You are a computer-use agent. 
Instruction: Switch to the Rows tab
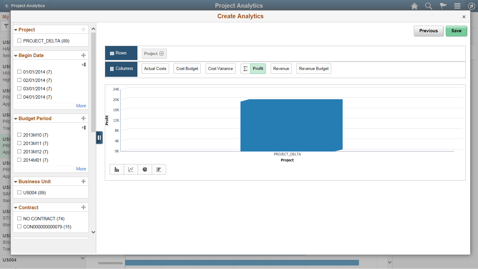pyautogui.click(x=121, y=53)
